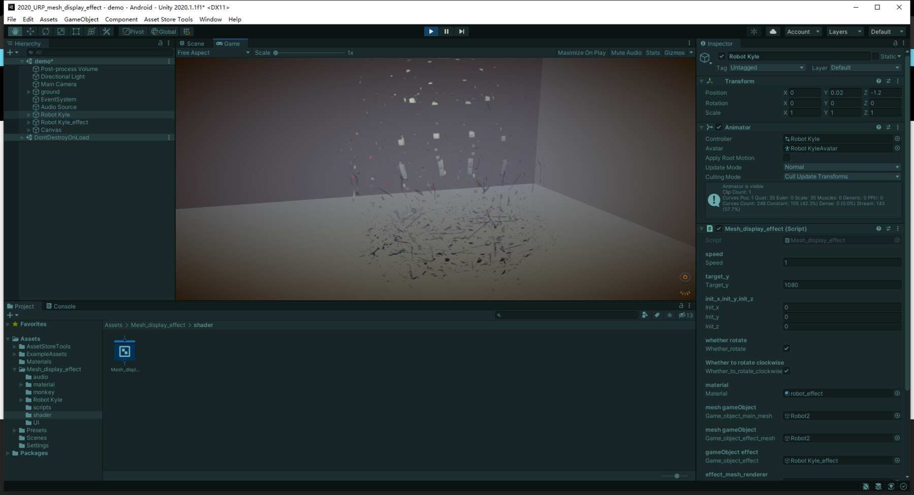This screenshot has height=495, width=914.
Task: Pause play mode with the pause button
Action: point(446,31)
